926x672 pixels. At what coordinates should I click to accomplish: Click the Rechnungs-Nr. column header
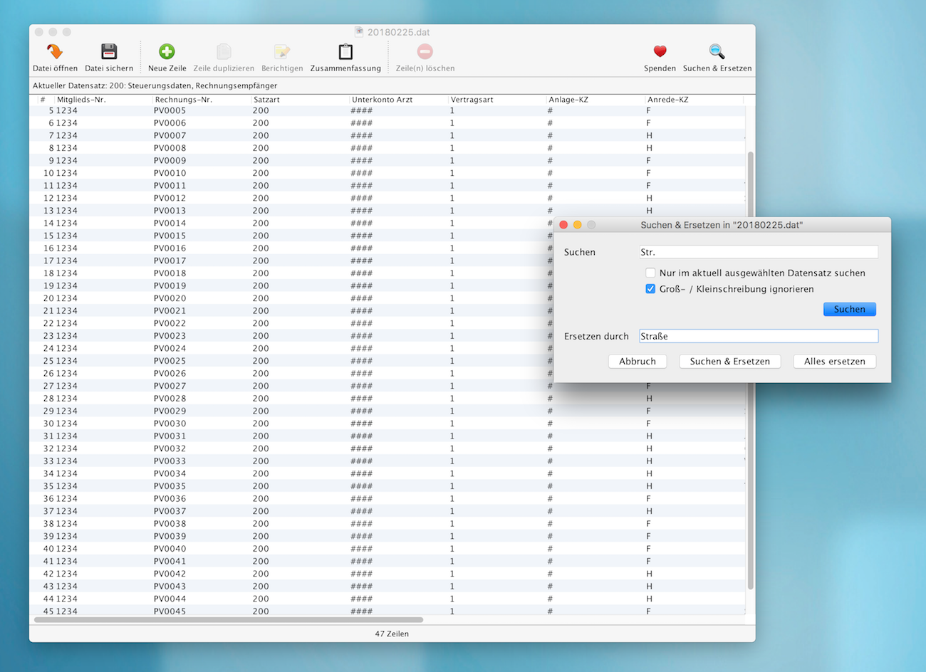tap(184, 100)
